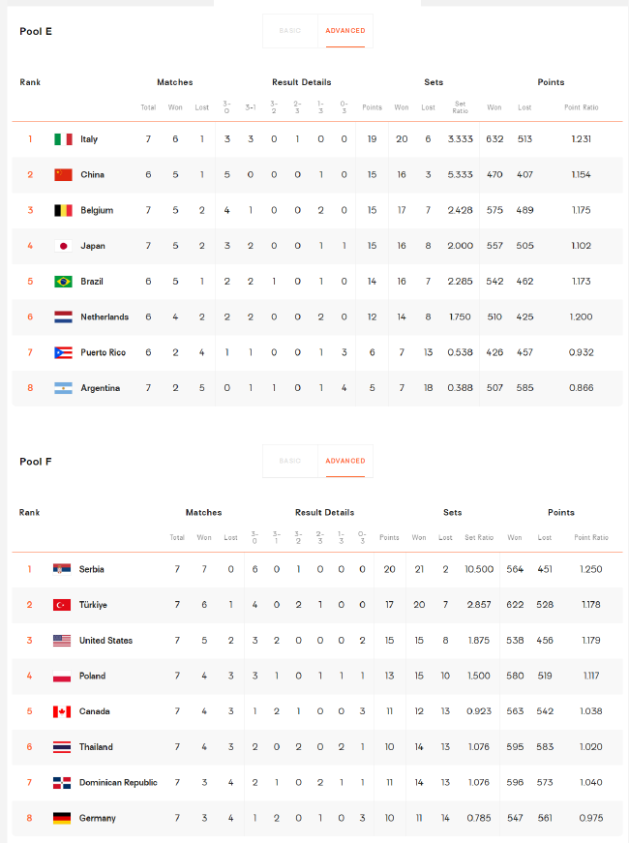Open the Puerto Rico team link
Image resolution: width=629 pixels, height=843 pixels.
(x=104, y=352)
